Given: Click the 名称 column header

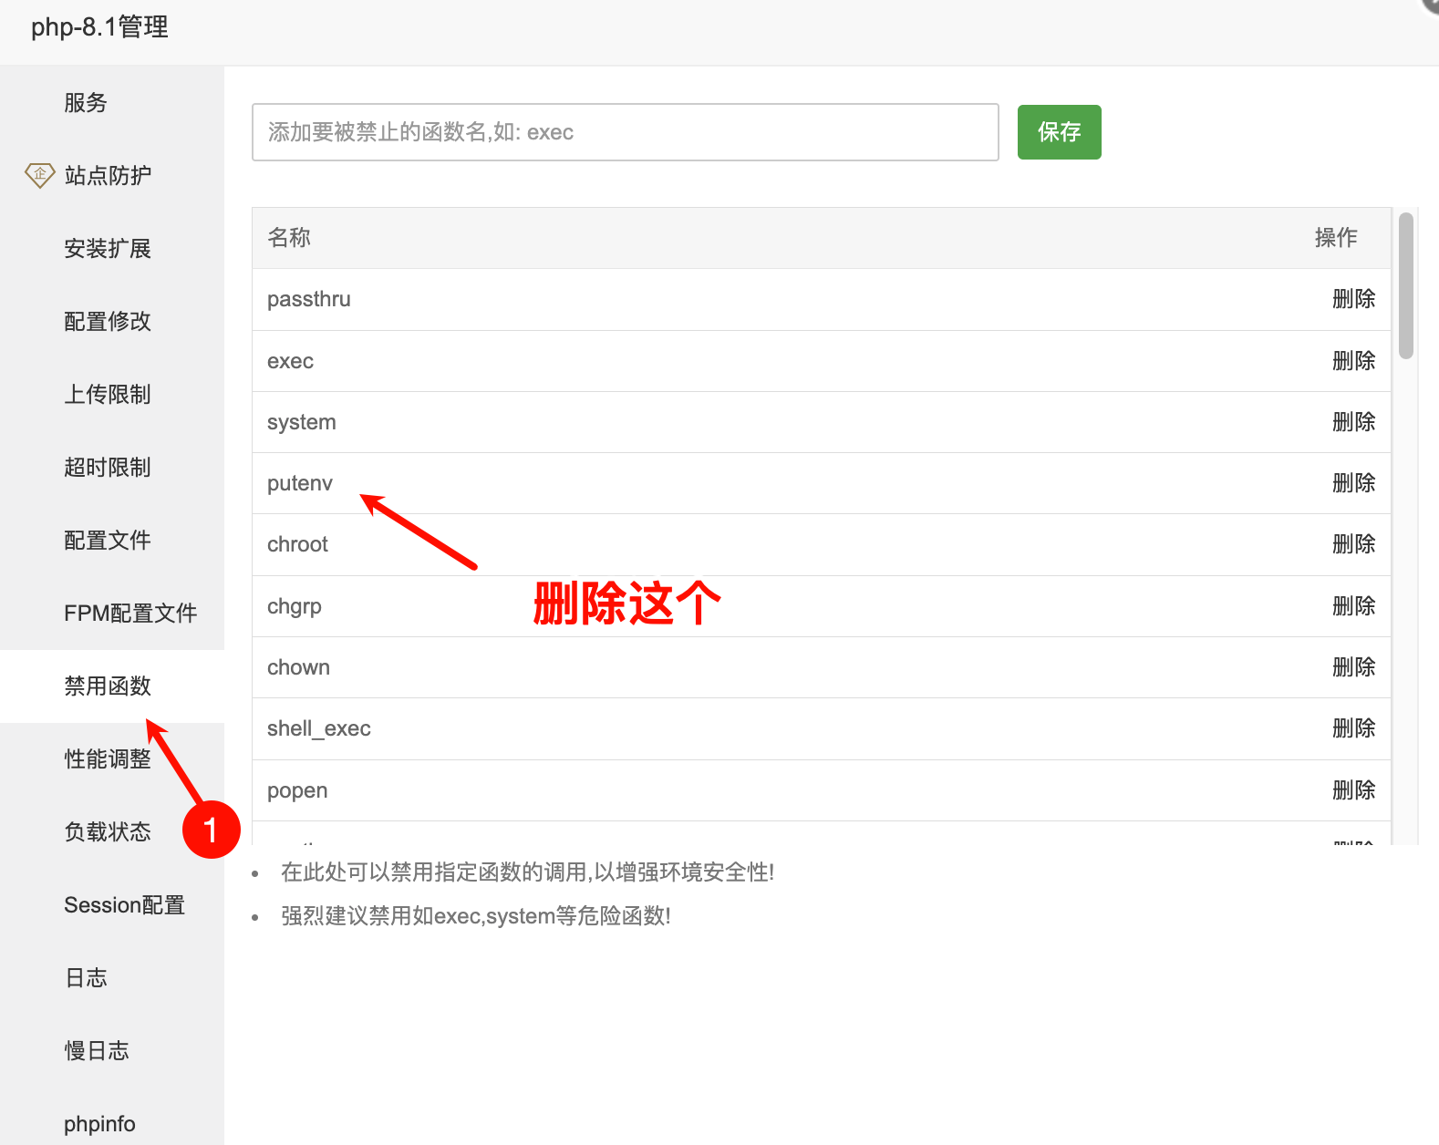Looking at the screenshot, I should 289,238.
